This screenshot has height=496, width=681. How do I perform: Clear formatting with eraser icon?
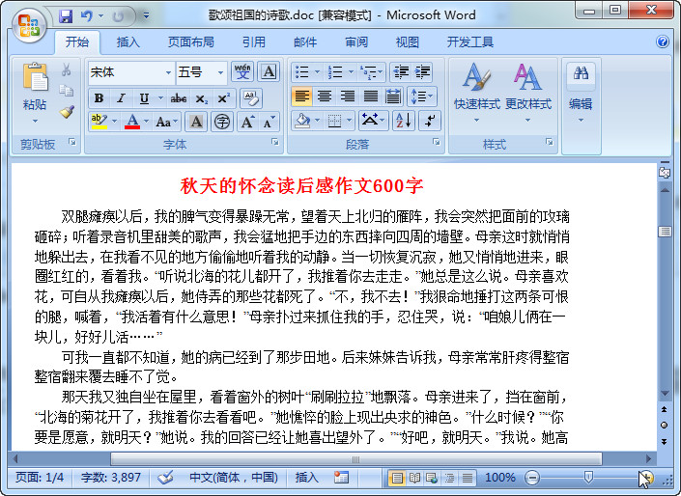click(x=251, y=98)
